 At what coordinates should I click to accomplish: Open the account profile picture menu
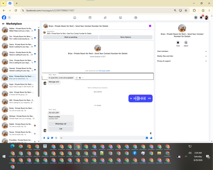pos(207,17)
